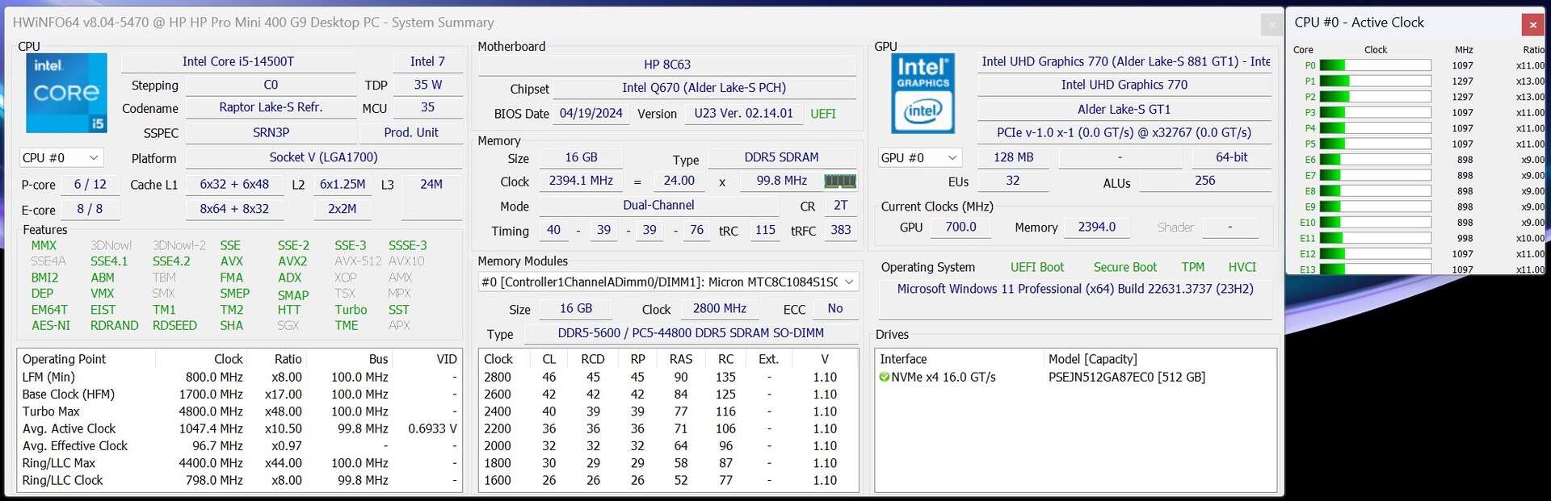The image size is (1551, 501).
Task: Click the AES-NI feature label
Action: coord(51,326)
